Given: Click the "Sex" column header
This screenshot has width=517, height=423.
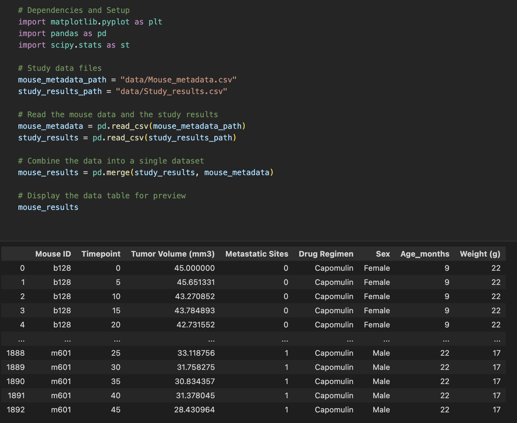Looking at the screenshot, I should (x=383, y=254).
